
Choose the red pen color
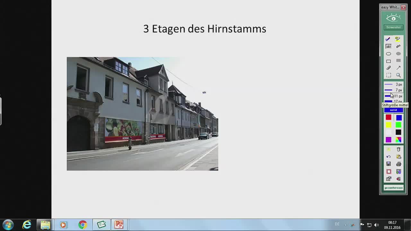click(x=389, y=118)
